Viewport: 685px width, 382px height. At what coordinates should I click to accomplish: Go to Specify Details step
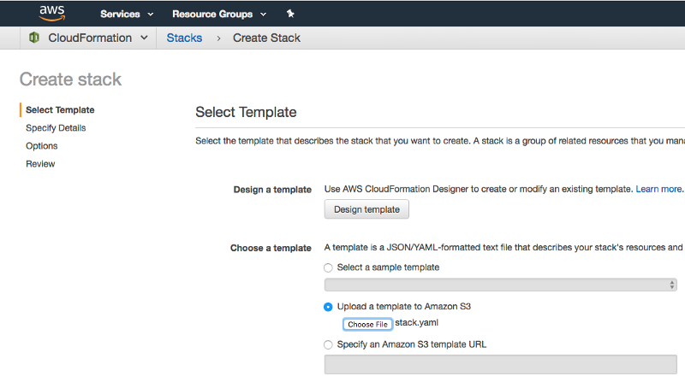(x=56, y=128)
